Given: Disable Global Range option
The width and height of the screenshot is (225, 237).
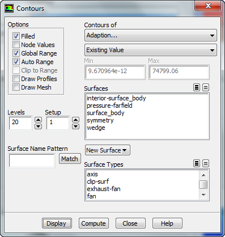Looking at the screenshot, I should 16,53.
